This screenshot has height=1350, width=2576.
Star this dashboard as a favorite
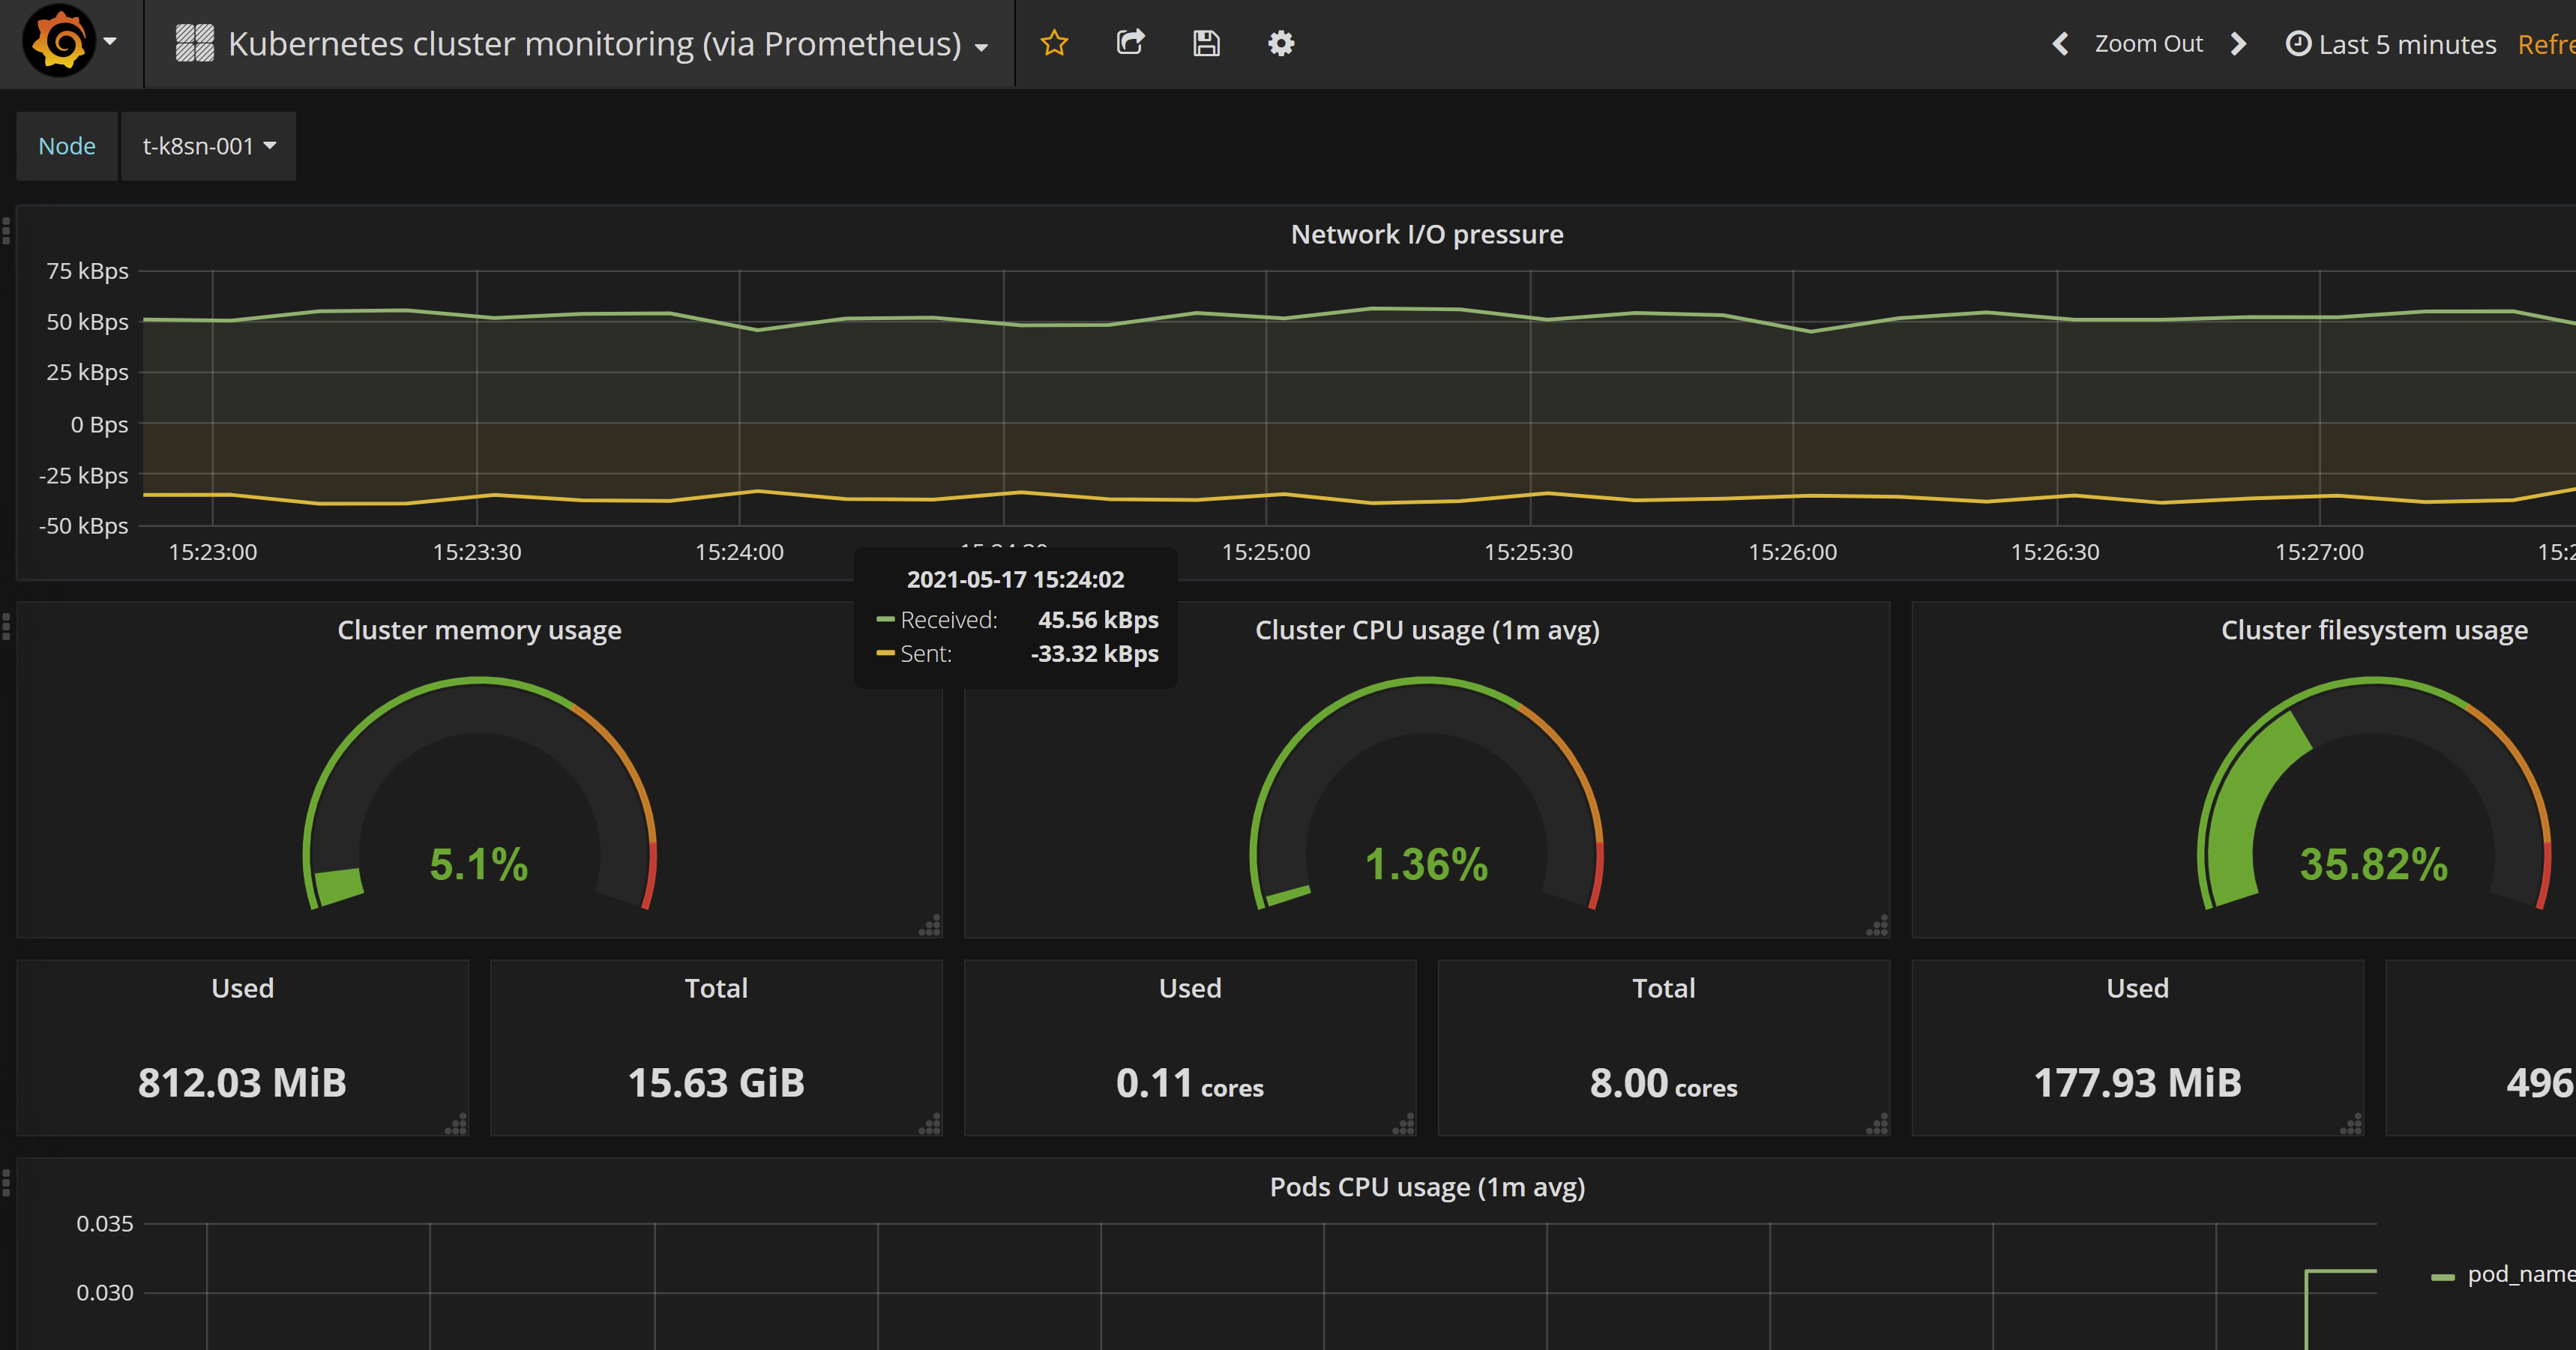click(x=1054, y=43)
